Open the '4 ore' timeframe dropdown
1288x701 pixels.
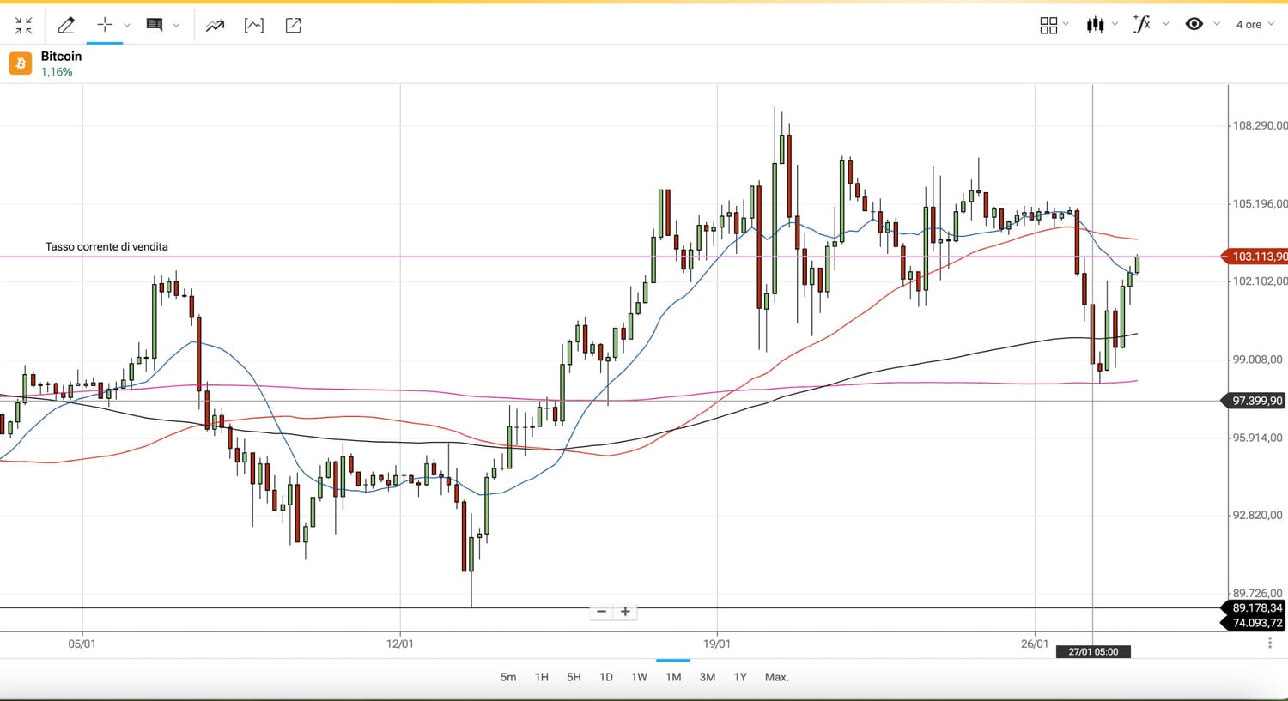pyautogui.click(x=1255, y=25)
